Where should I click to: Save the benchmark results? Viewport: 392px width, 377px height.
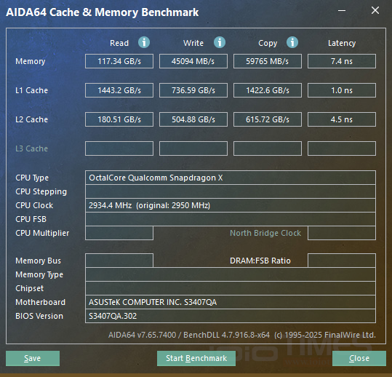click(x=33, y=358)
